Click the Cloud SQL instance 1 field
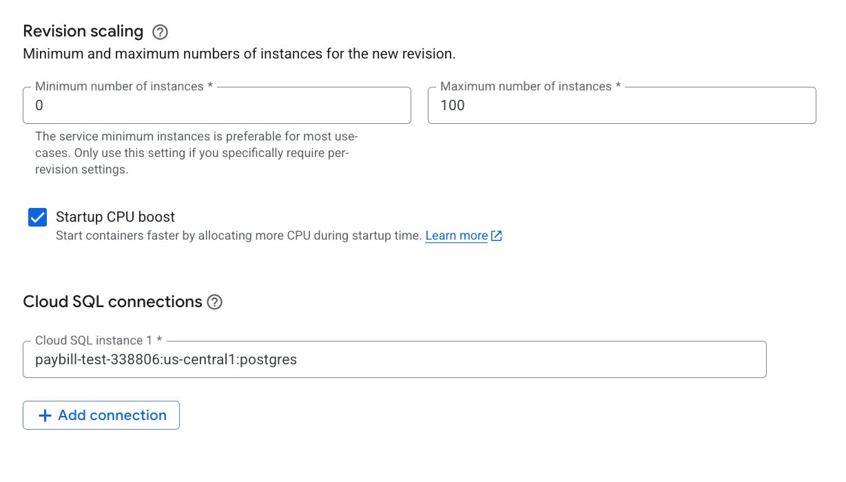This screenshot has height=482, width=846. click(x=394, y=359)
